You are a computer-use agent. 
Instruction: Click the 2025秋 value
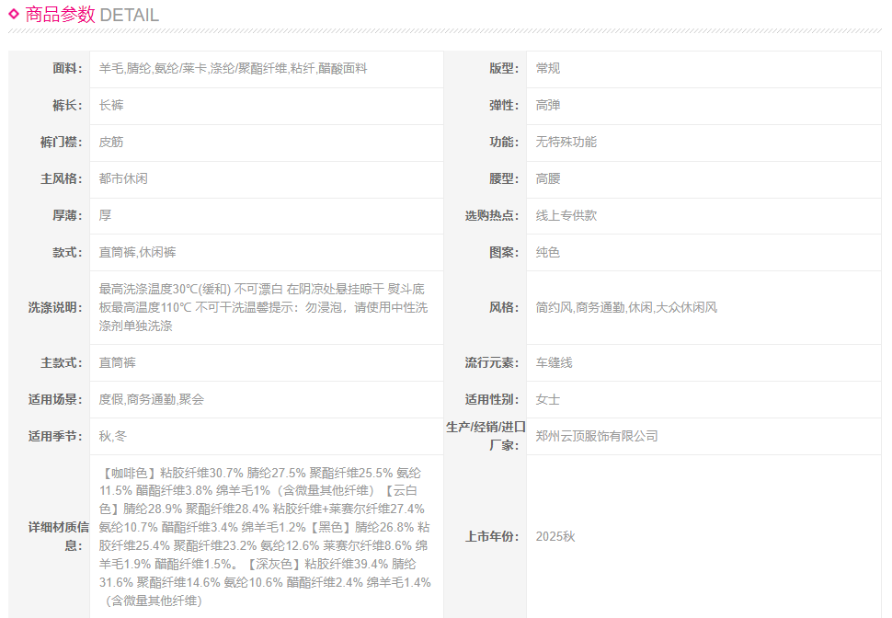[x=555, y=537]
